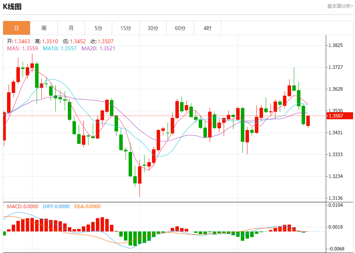Click the MACD value label
This screenshot has width=355, height=253.
[x=23, y=207]
